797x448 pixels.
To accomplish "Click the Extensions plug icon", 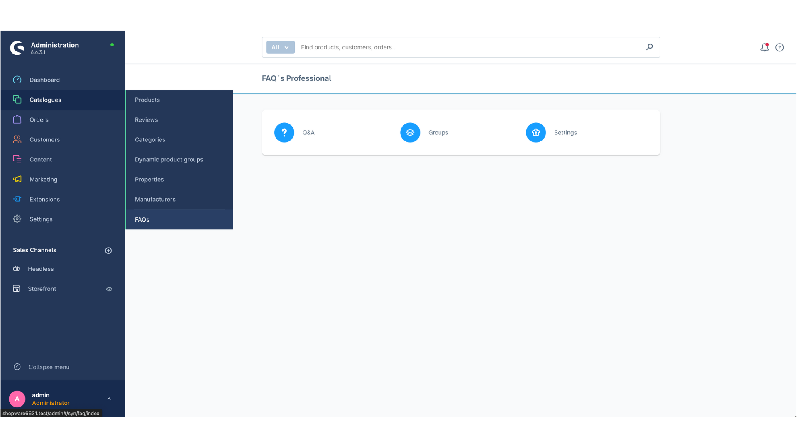I will pyautogui.click(x=17, y=199).
